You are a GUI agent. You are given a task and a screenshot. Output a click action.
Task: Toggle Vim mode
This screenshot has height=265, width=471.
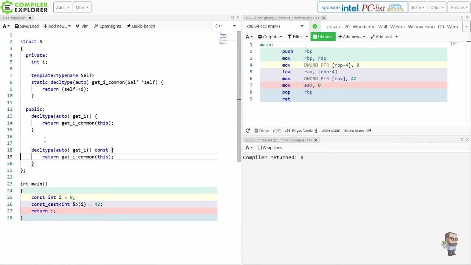coord(82,26)
